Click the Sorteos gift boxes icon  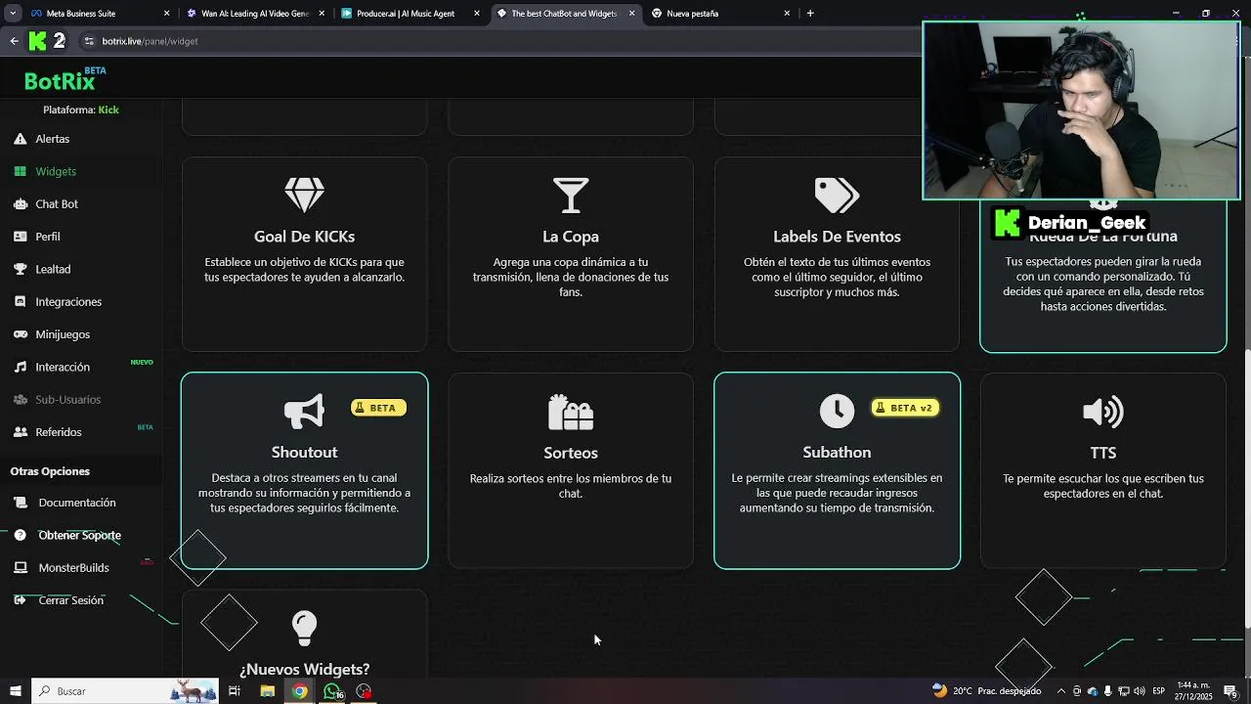click(x=571, y=412)
